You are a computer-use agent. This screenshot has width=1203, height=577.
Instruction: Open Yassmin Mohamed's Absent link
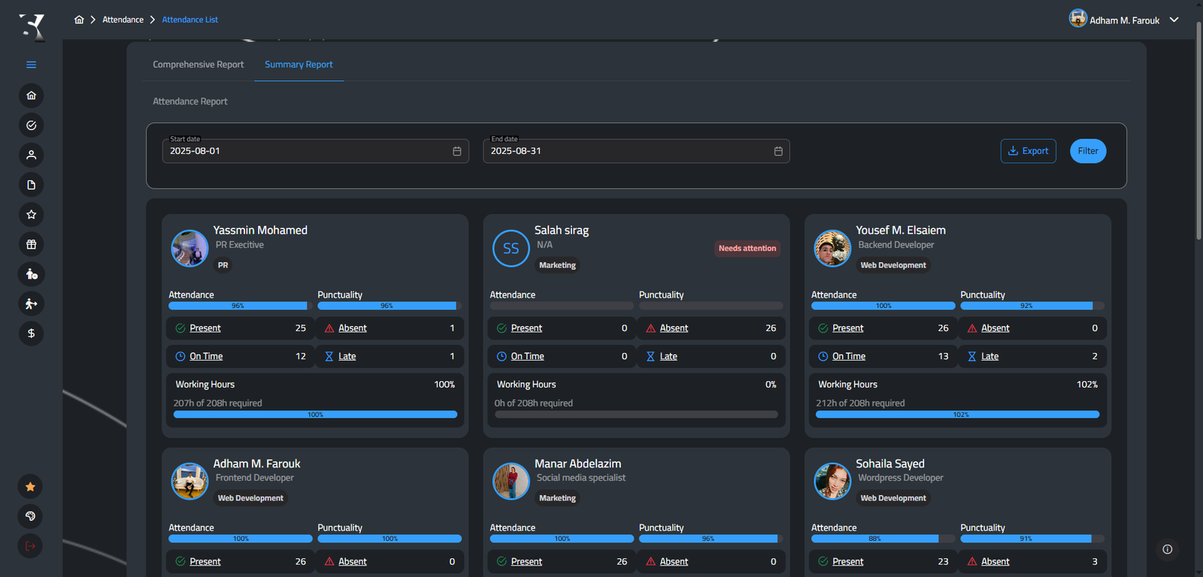click(x=353, y=328)
